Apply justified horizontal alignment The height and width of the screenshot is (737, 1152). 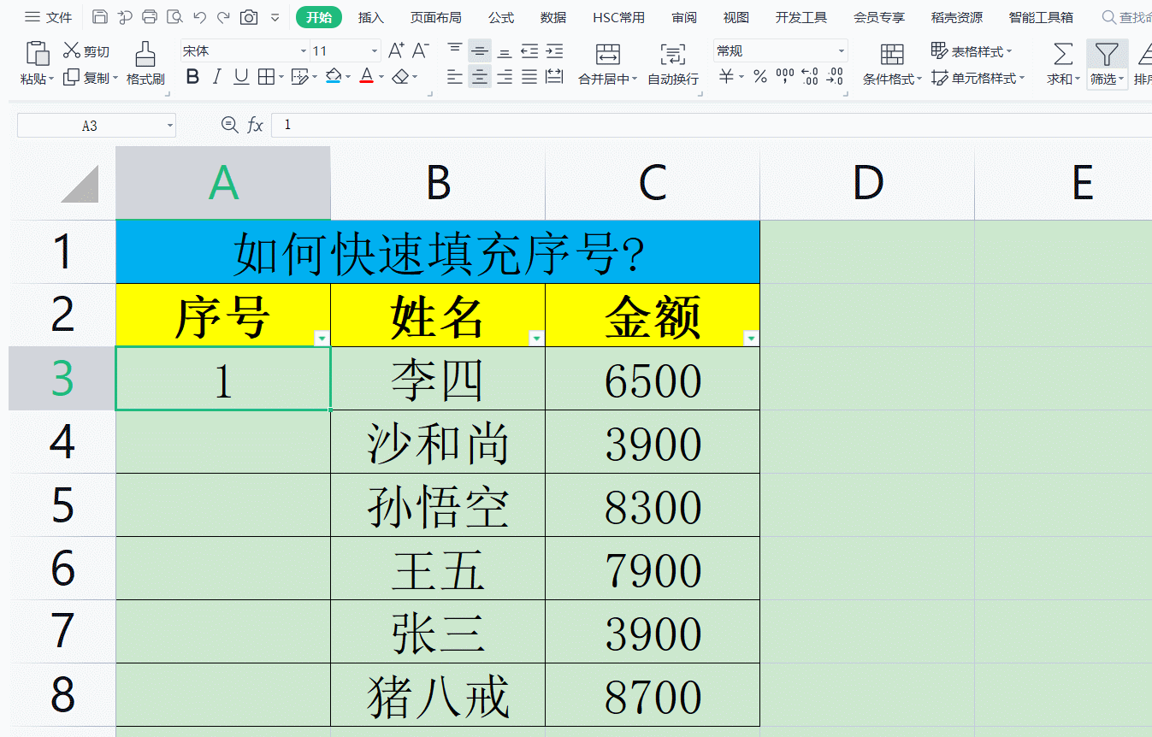529,78
